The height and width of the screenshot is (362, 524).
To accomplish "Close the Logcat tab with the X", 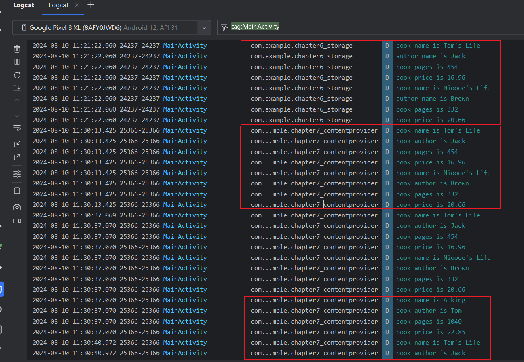I will coord(77,5).
